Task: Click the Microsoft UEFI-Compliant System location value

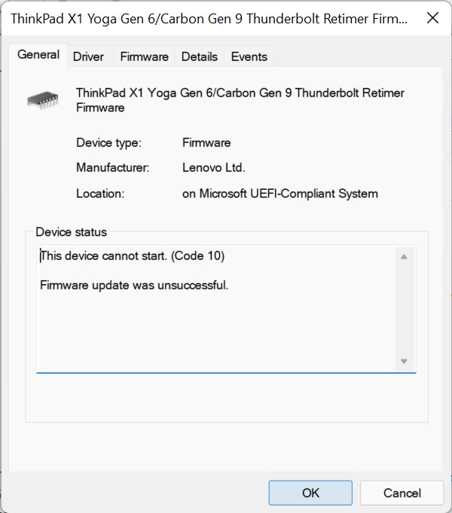Action: pyautogui.click(x=279, y=194)
